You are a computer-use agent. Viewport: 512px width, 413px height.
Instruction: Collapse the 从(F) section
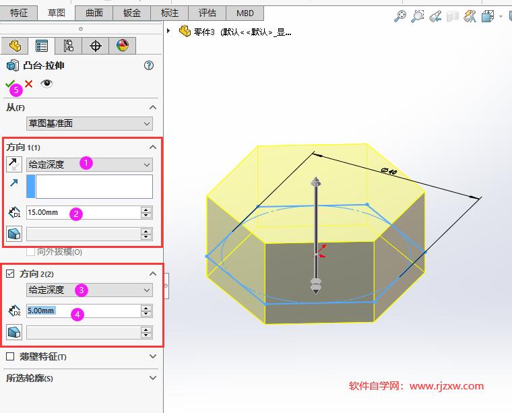pos(152,107)
